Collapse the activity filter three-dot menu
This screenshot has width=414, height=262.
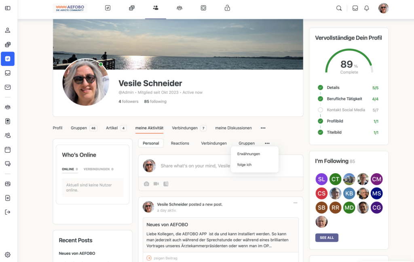coord(267,143)
